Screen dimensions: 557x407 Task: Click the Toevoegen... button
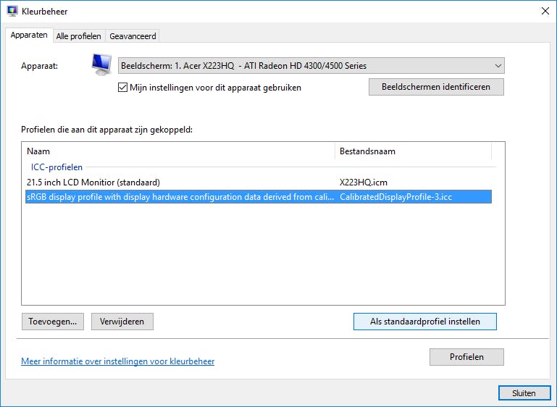coord(53,322)
